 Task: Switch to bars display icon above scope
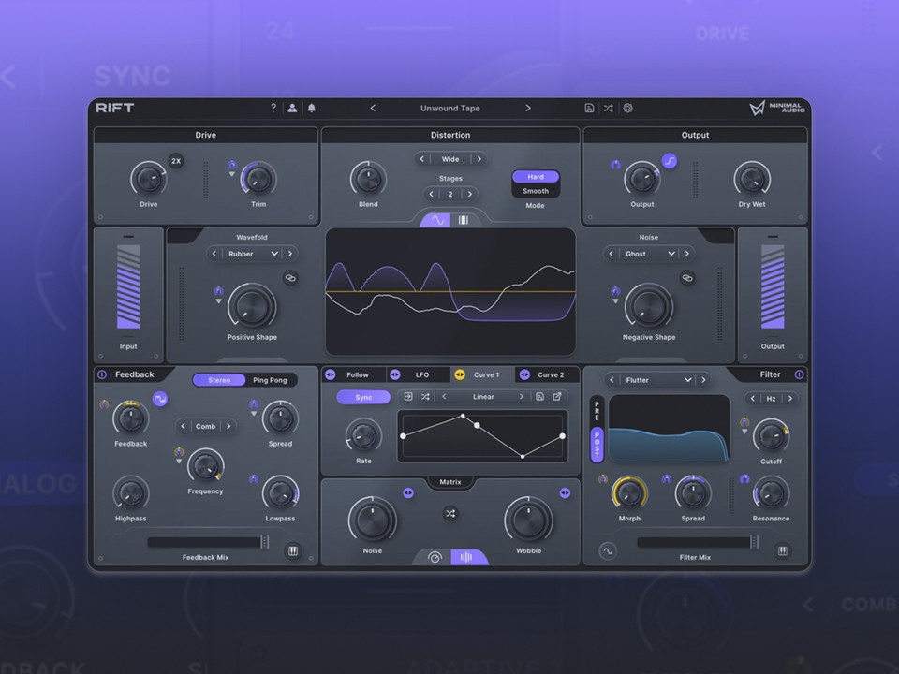pos(464,220)
